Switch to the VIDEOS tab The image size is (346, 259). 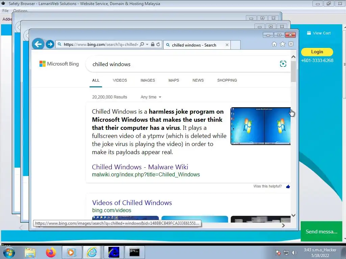(120, 80)
